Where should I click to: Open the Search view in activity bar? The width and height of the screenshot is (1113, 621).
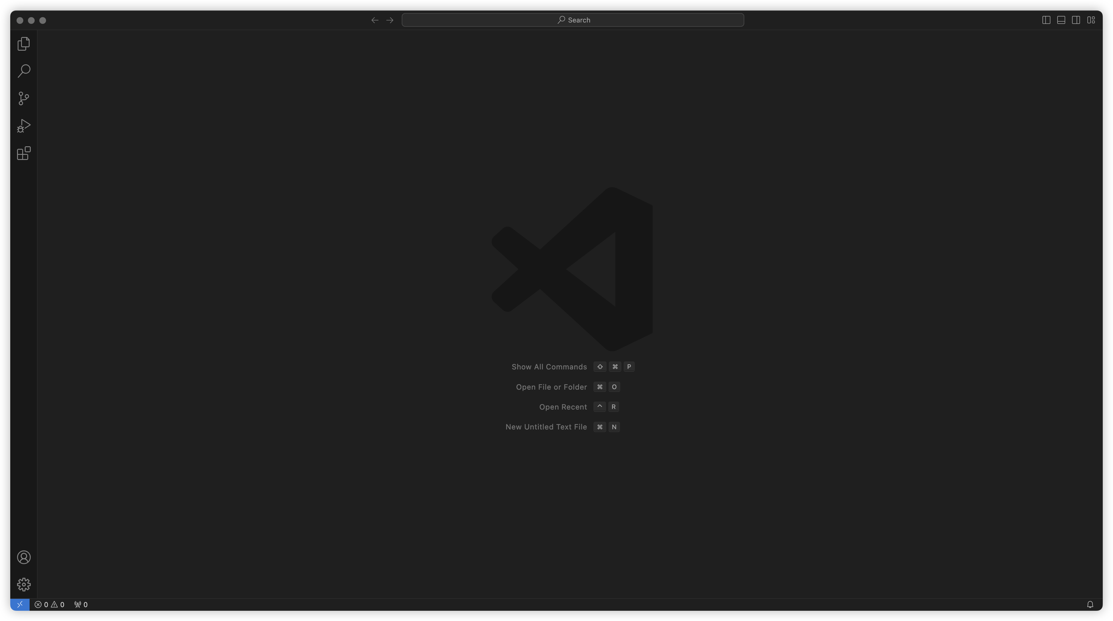24,71
